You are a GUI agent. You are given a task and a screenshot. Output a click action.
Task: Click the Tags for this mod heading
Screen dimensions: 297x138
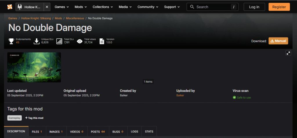pyautogui.click(x=25, y=109)
